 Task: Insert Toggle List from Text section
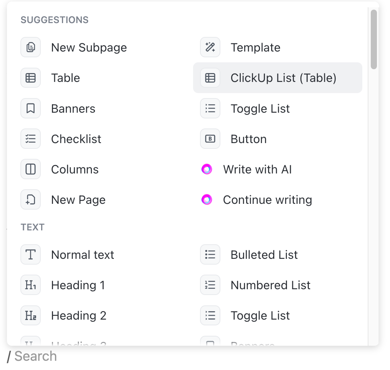pos(260,316)
